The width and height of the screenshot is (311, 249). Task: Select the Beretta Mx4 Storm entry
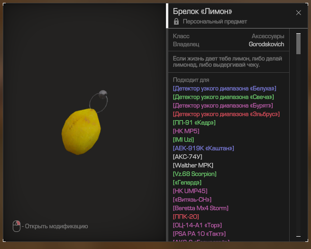201,208
